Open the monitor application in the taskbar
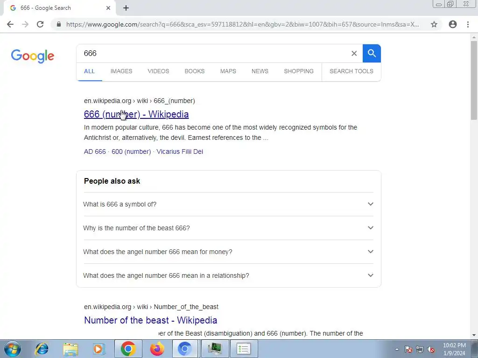 pyautogui.click(x=215, y=349)
